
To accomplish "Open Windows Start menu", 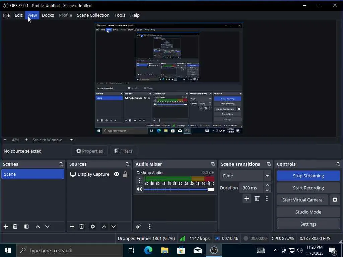I will click(x=8, y=250).
